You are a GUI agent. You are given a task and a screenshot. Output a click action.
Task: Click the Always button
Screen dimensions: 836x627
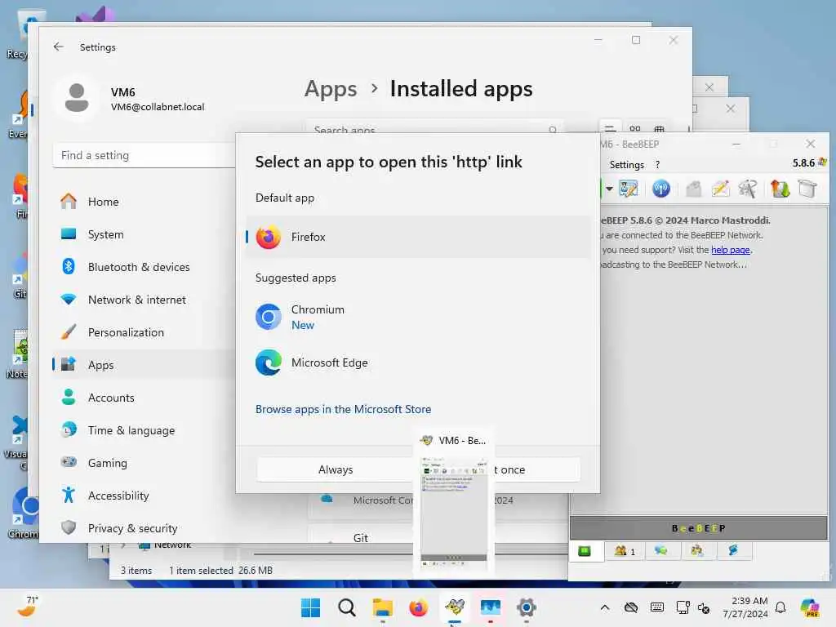tap(336, 469)
